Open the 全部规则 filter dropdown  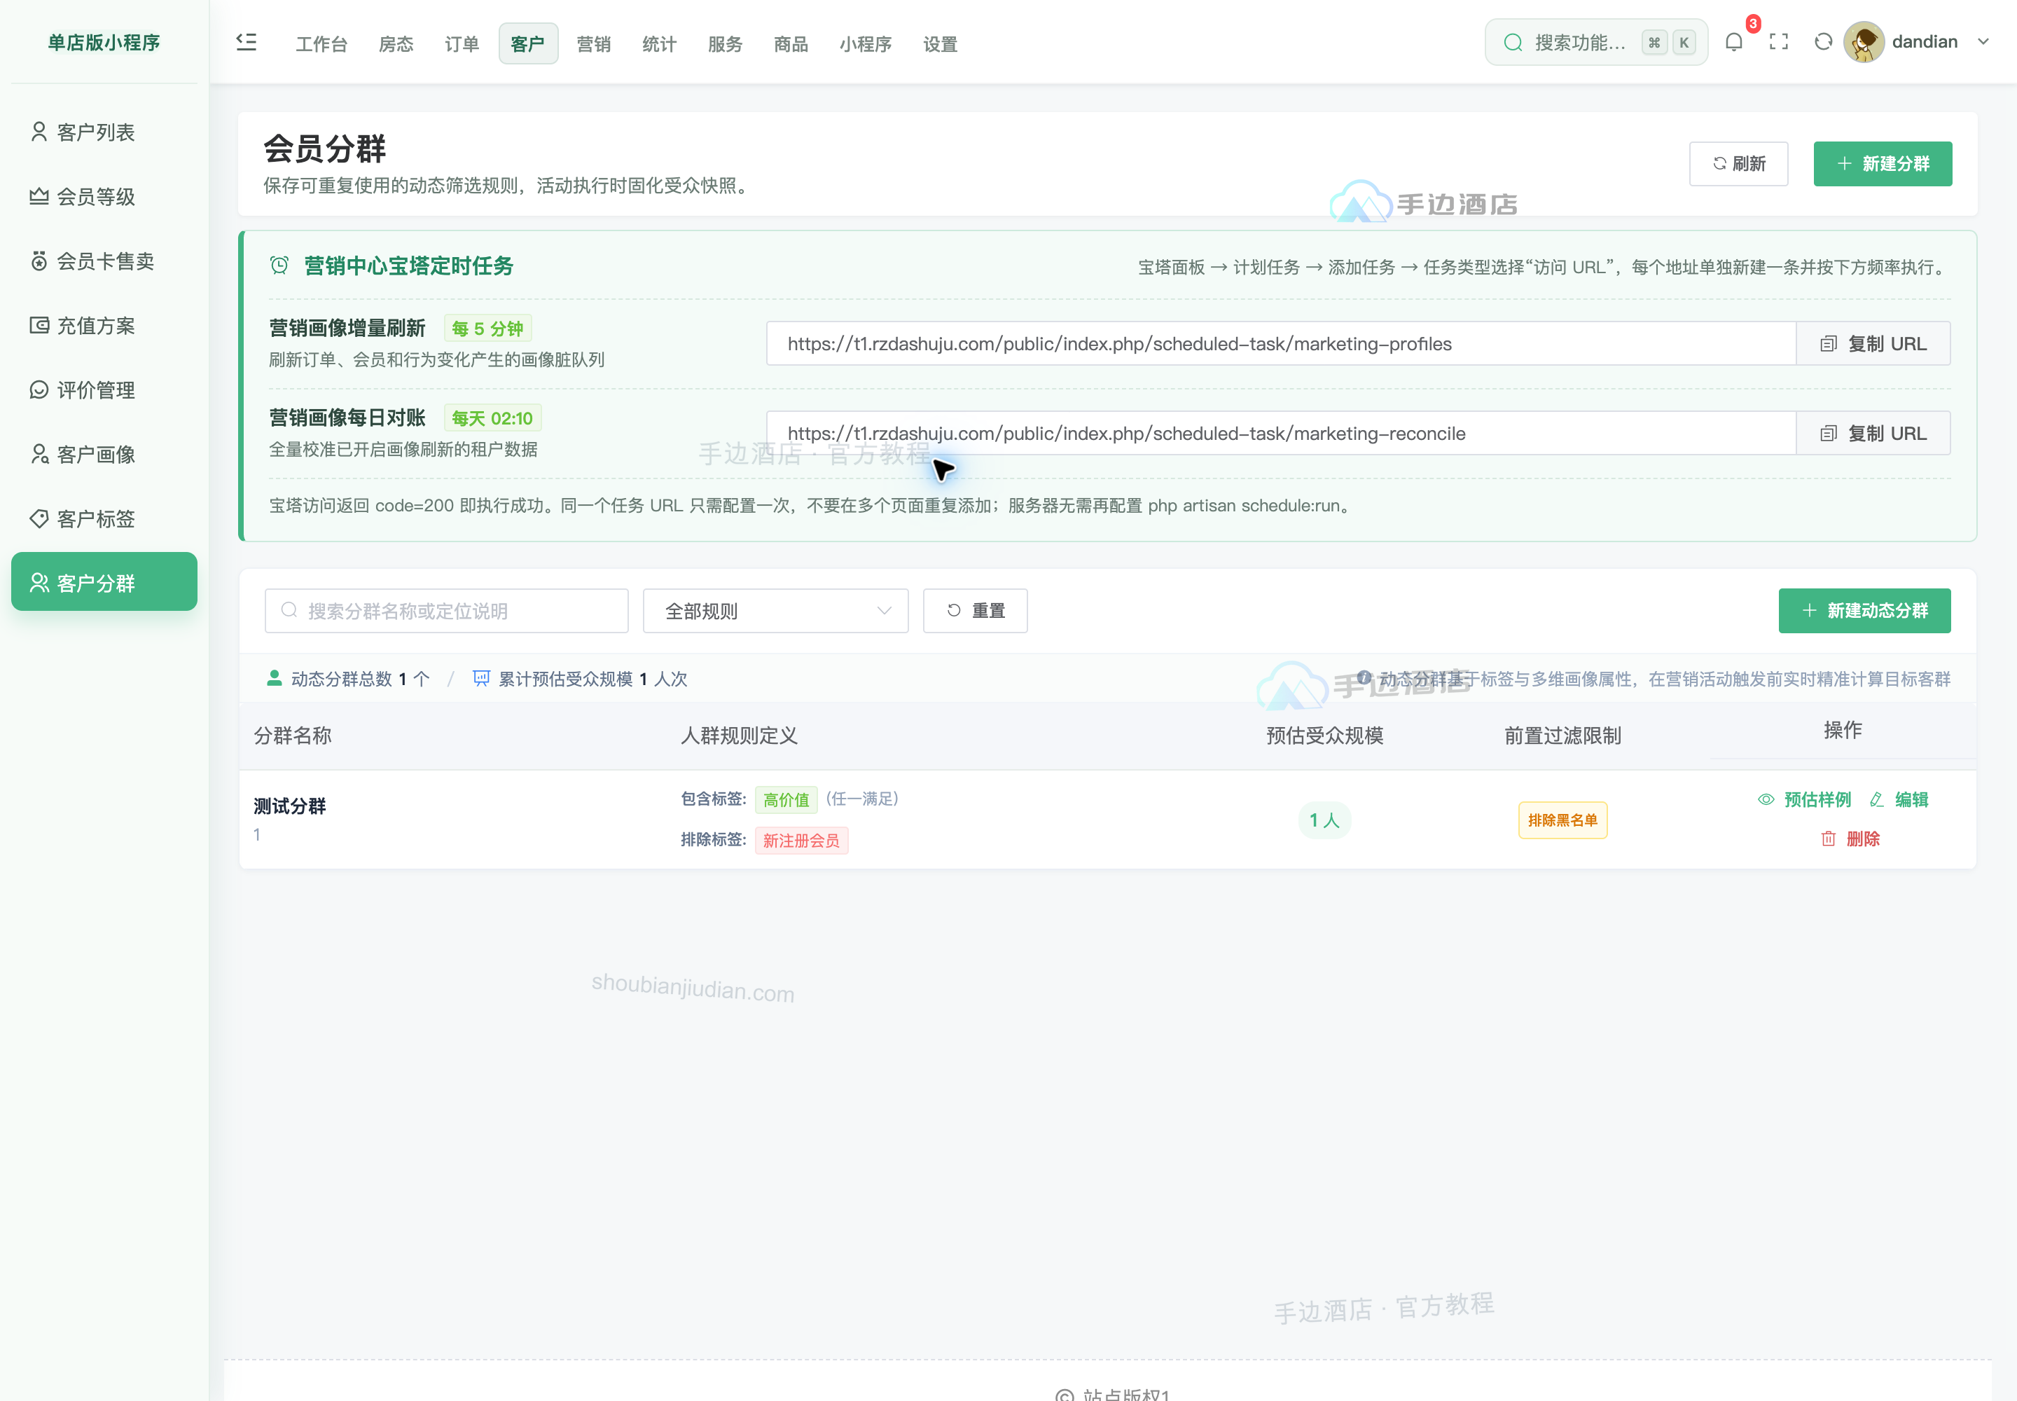tap(775, 610)
